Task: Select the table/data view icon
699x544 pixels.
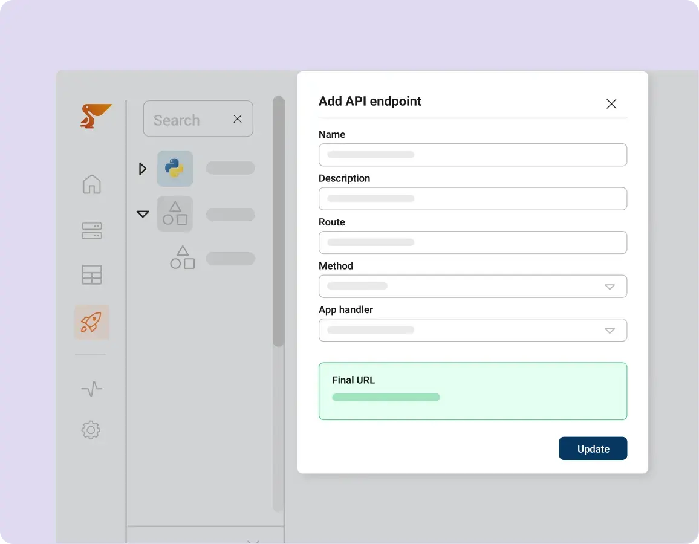Action: pos(91,275)
